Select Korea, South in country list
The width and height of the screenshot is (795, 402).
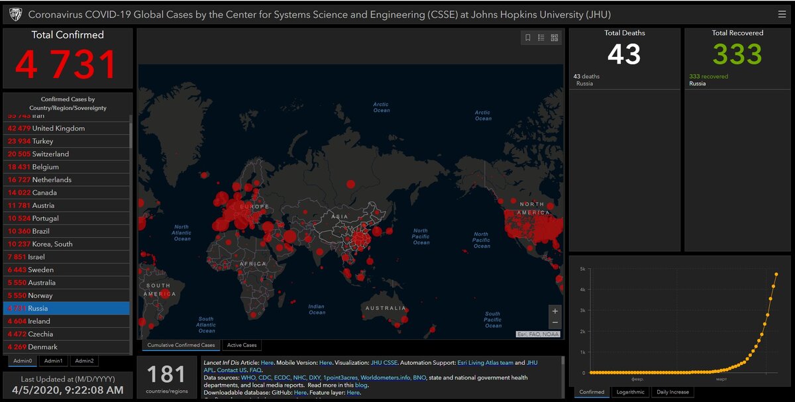[x=66, y=244]
